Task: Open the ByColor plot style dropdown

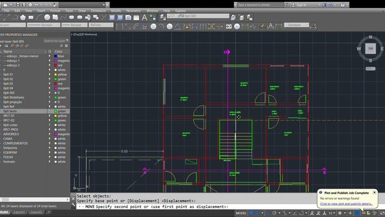Action: pyautogui.click(x=101, y=25)
